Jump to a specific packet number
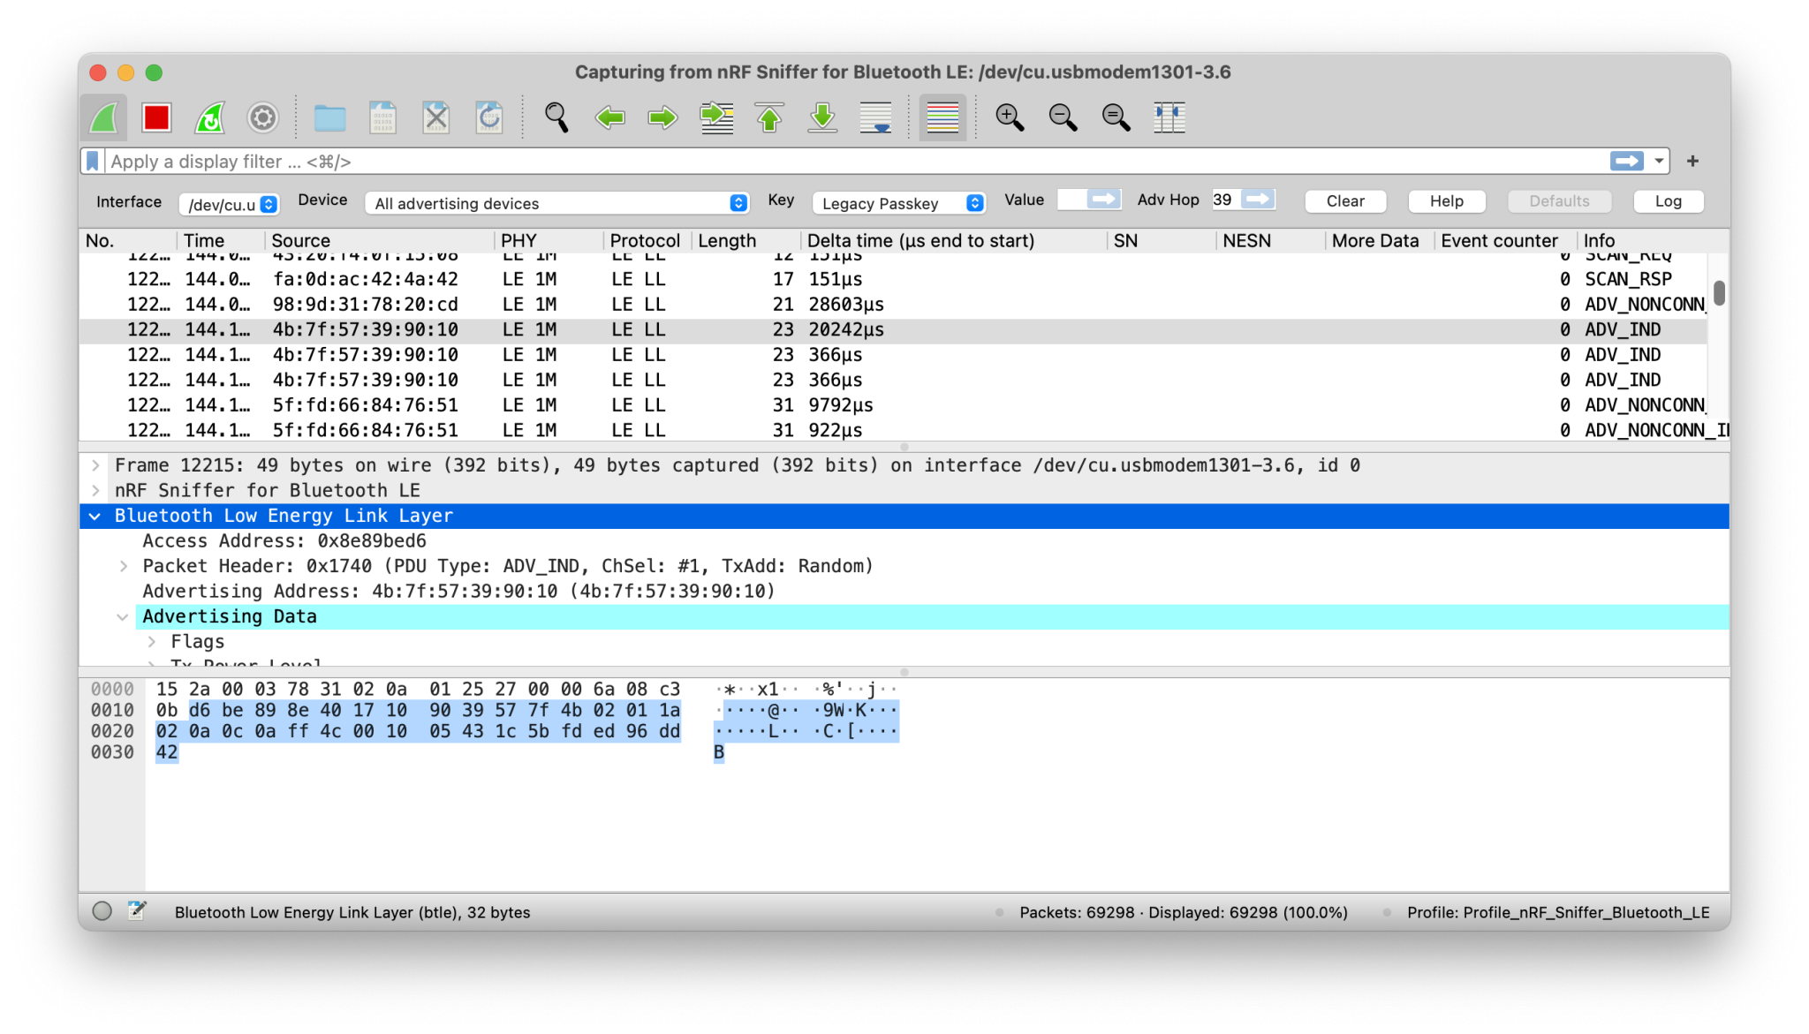 coord(716,117)
